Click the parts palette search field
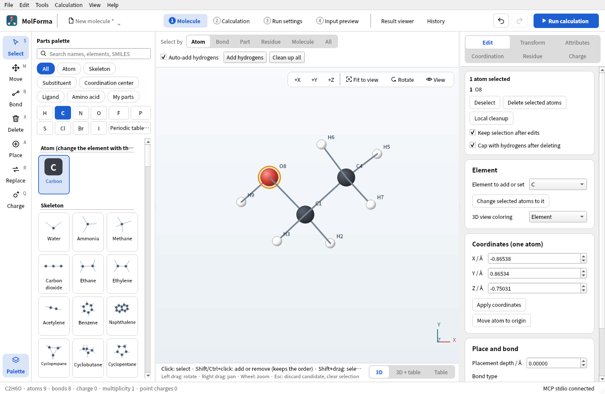The height and width of the screenshot is (394, 605). coord(94,54)
